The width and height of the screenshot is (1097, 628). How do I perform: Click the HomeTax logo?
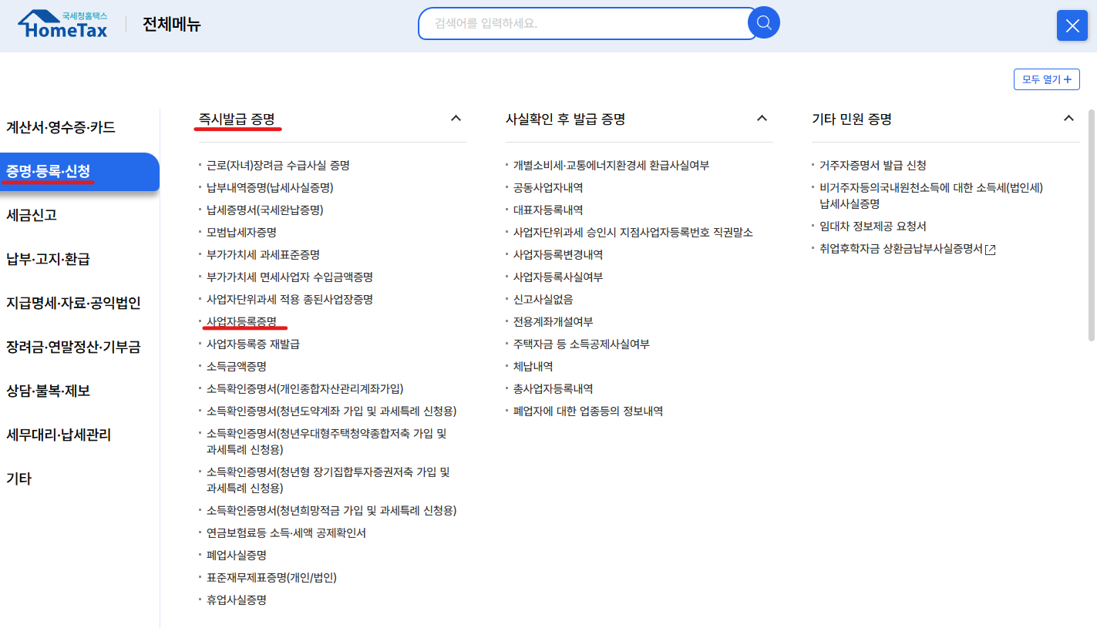[x=62, y=25]
